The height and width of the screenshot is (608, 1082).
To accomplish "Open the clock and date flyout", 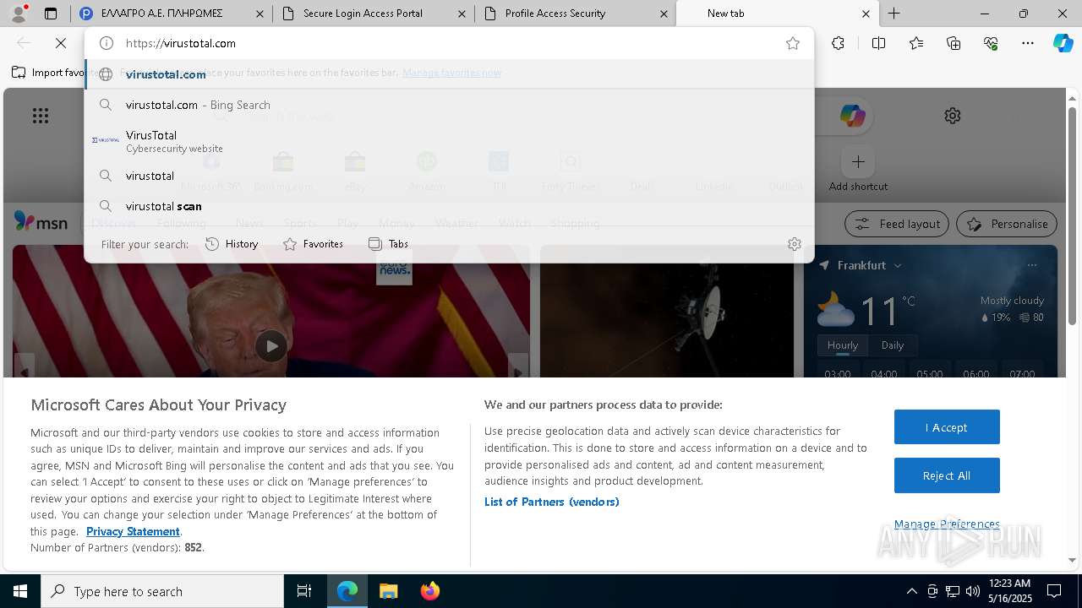I will point(1009,591).
